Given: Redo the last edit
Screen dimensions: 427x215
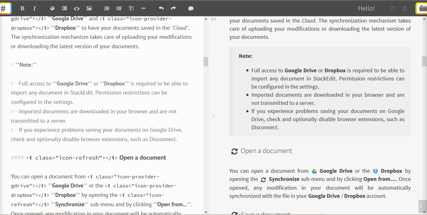Looking at the screenshot, I should pyautogui.click(x=173, y=8).
